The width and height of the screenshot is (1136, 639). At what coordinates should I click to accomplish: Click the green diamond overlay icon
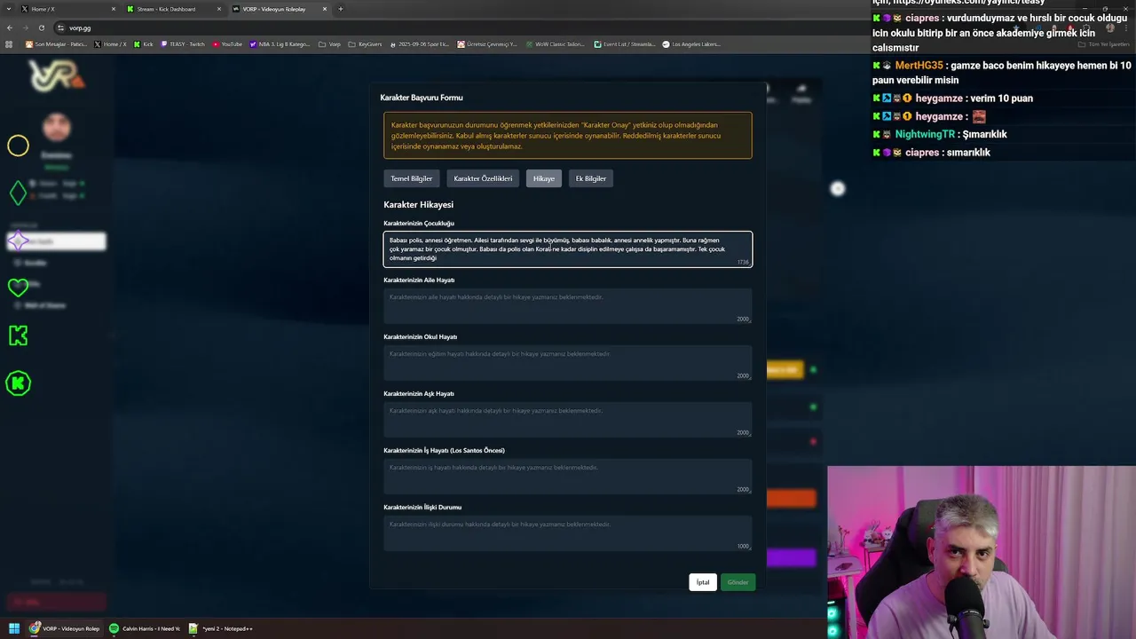(18, 193)
